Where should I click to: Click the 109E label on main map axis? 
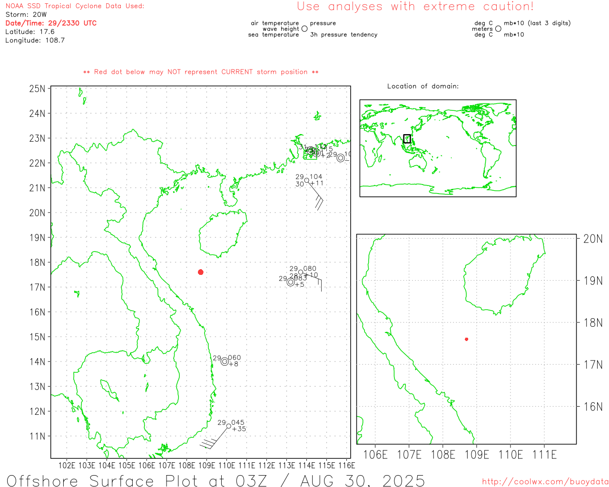[206, 465]
